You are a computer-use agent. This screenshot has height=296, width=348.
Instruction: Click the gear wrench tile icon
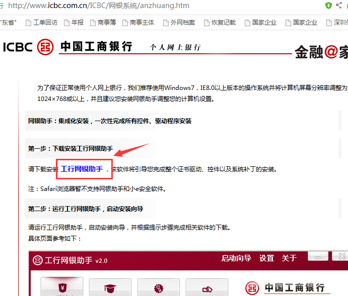[158, 288]
